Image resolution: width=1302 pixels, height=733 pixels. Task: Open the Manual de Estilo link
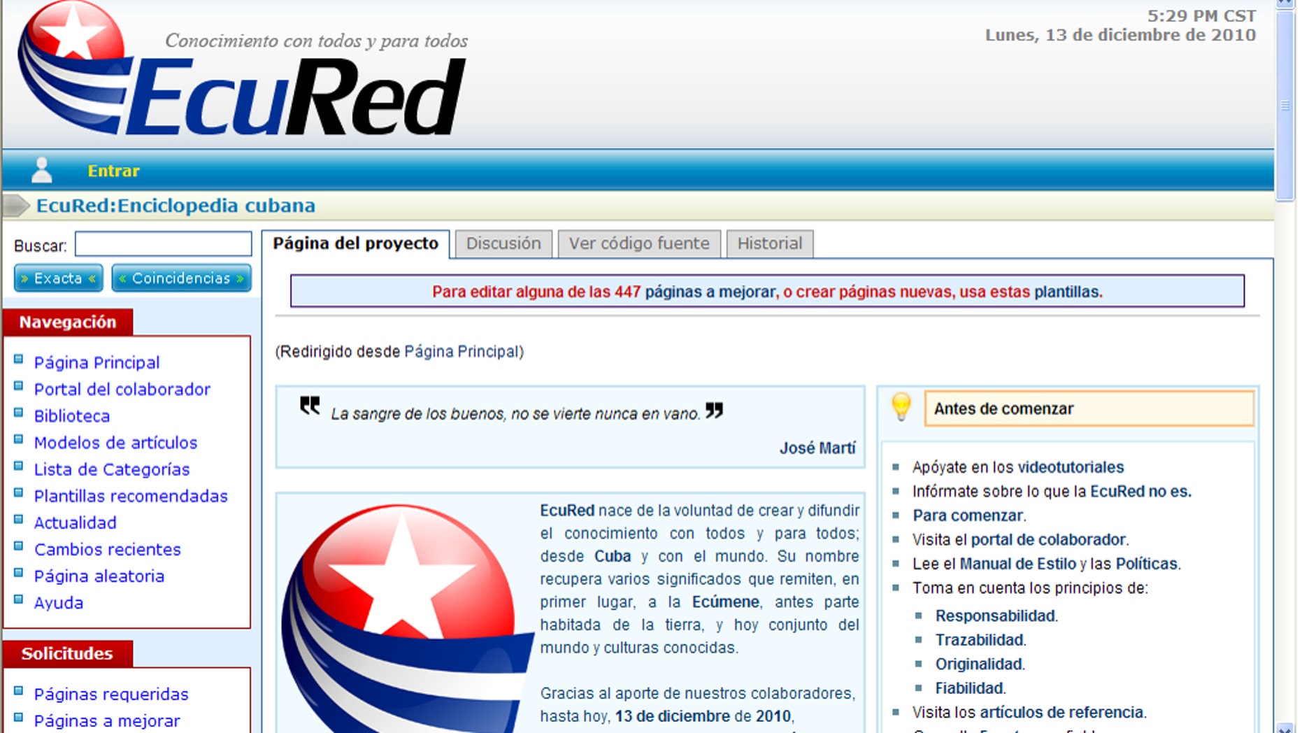(x=1017, y=564)
